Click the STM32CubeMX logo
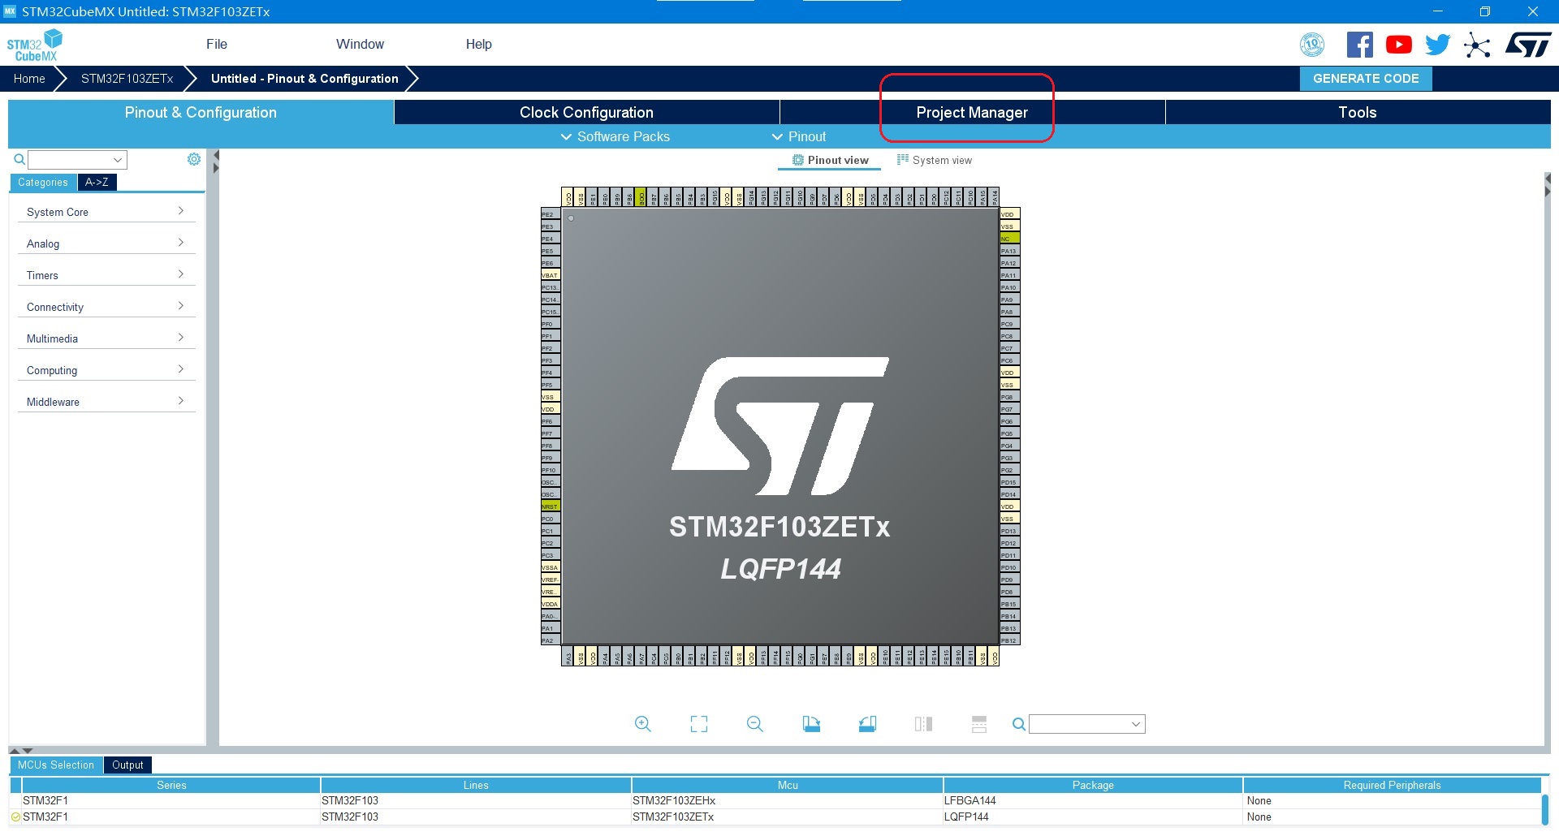This screenshot has height=836, width=1559. coord(35,45)
